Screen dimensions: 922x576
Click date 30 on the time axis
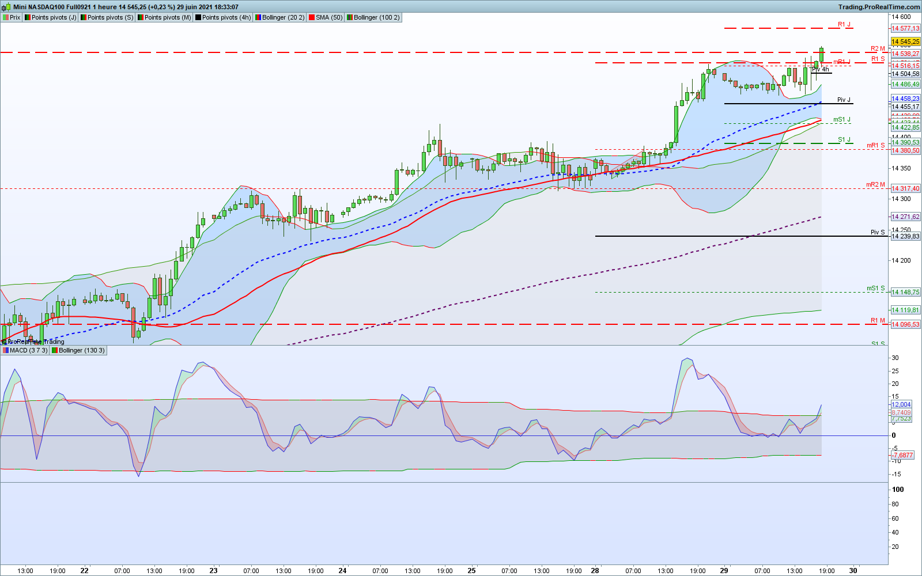(853, 571)
